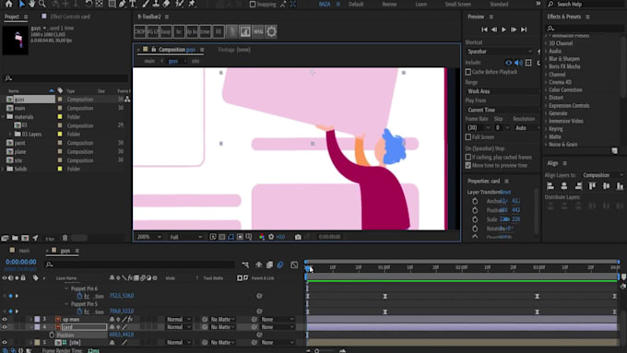Play the preview
Screen dimensions: 627x353
503,29
